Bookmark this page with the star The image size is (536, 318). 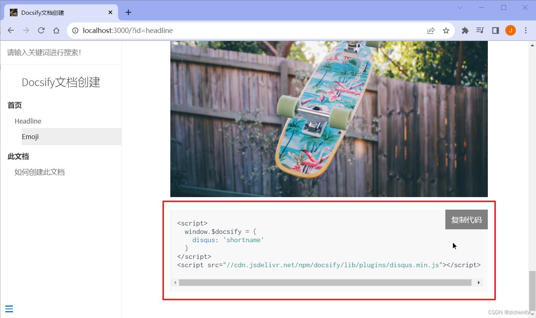pos(446,31)
